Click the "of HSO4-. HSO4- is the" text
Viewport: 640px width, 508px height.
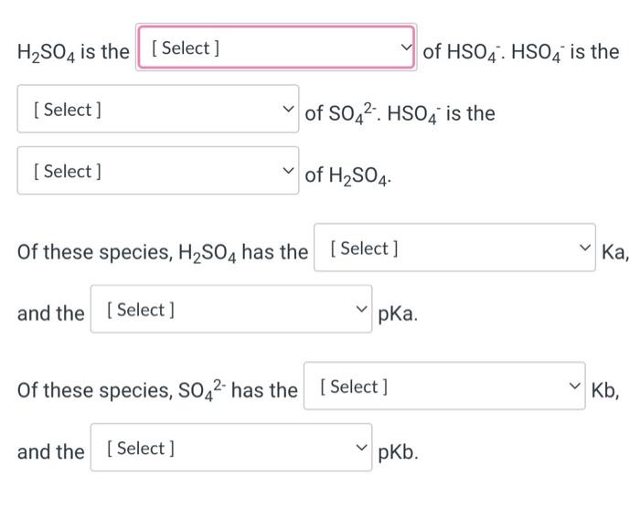coord(521,52)
